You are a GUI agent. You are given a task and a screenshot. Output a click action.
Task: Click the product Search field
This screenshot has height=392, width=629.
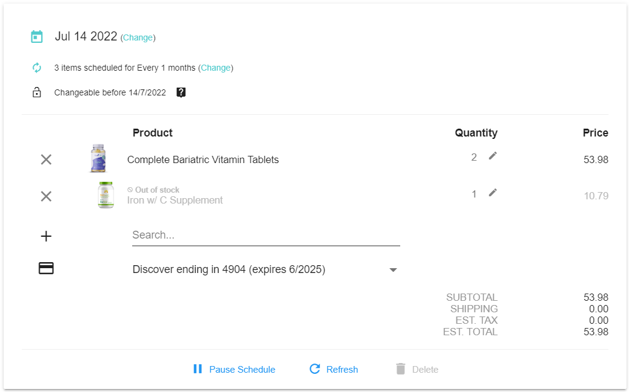point(266,235)
